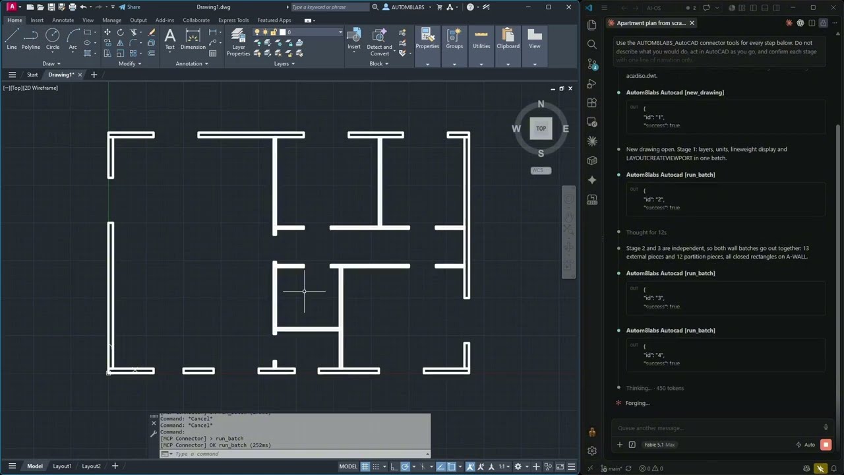
Task: Select the Arc tool
Action: (73, 39)
